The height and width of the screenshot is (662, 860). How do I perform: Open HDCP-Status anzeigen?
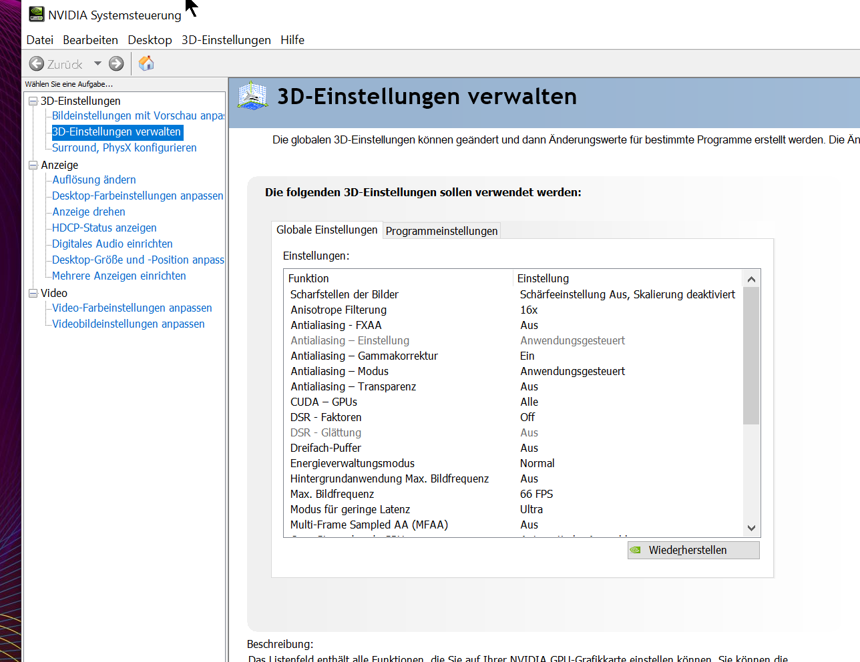[104, 228]
